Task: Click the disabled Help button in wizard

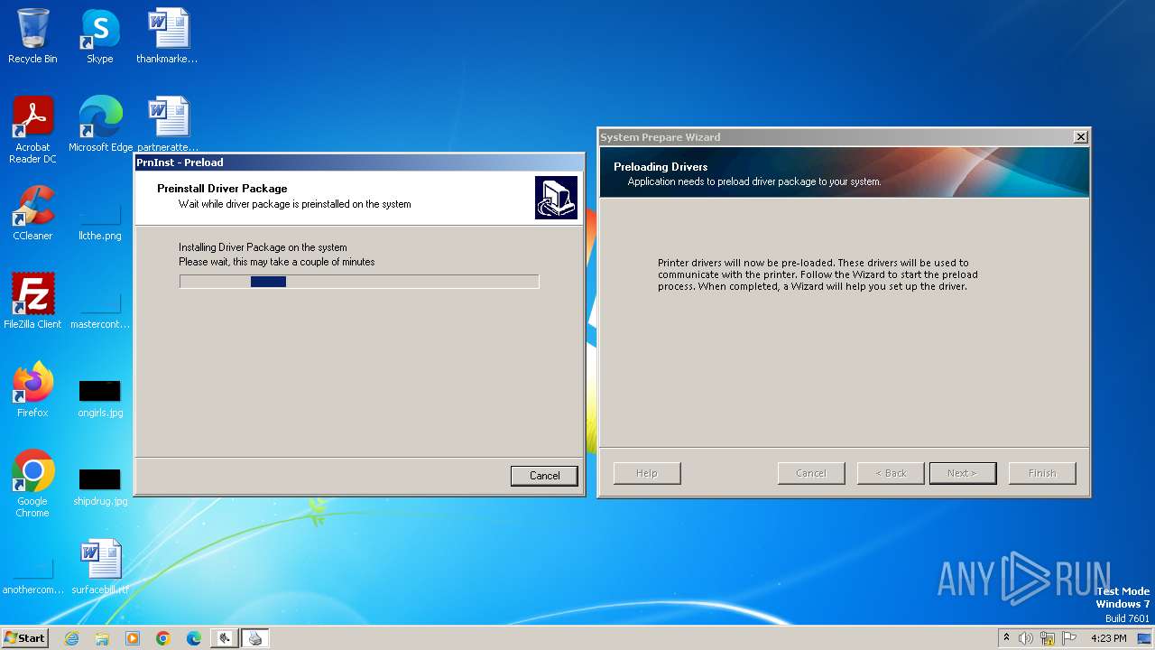Action: tap(647, 473)
